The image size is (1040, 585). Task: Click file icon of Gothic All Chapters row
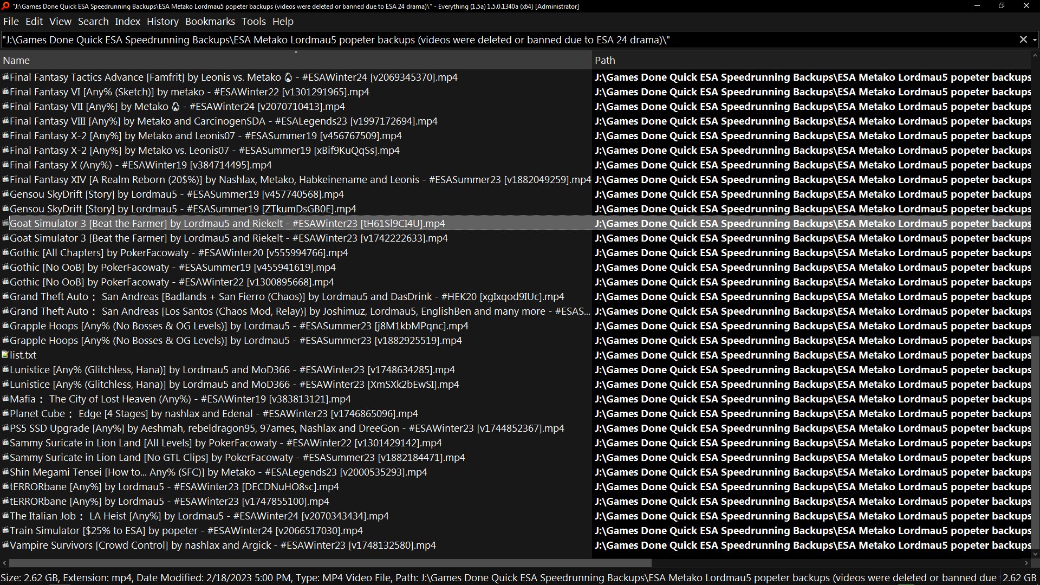tap(5, 252)
